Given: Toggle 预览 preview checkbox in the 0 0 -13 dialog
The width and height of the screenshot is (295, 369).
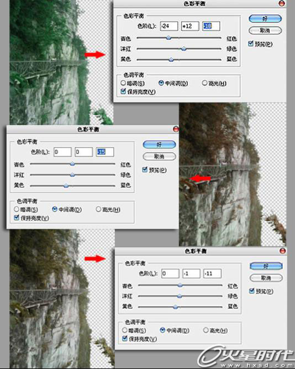Looking at the screenshot, I should 145,170.
